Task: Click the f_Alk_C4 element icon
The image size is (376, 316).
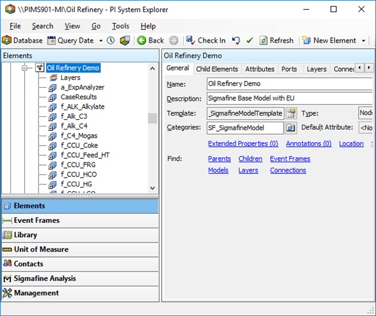Action: 52,126
